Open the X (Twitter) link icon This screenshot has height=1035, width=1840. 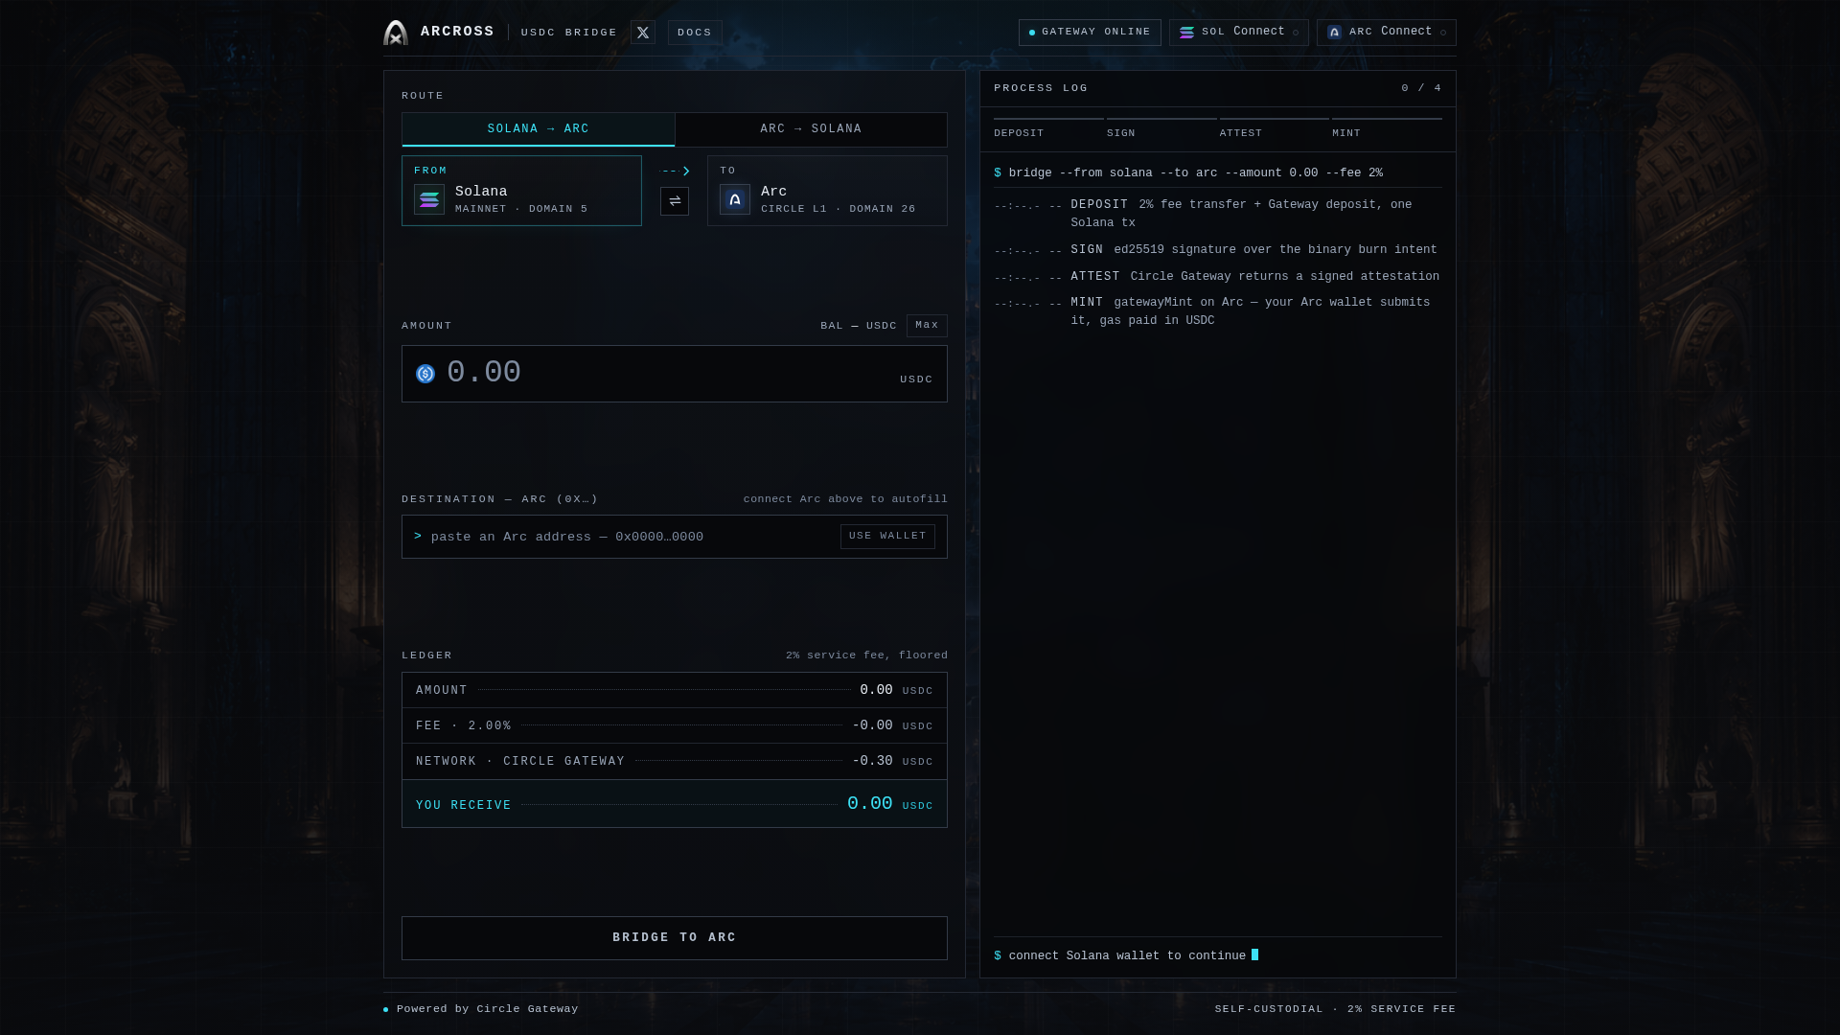point(643,33)
